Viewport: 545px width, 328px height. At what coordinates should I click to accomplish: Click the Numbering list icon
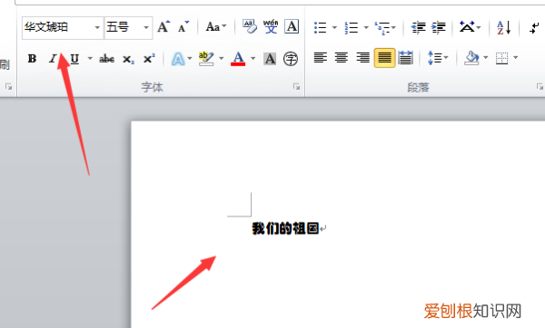click(x=351, y=27)
